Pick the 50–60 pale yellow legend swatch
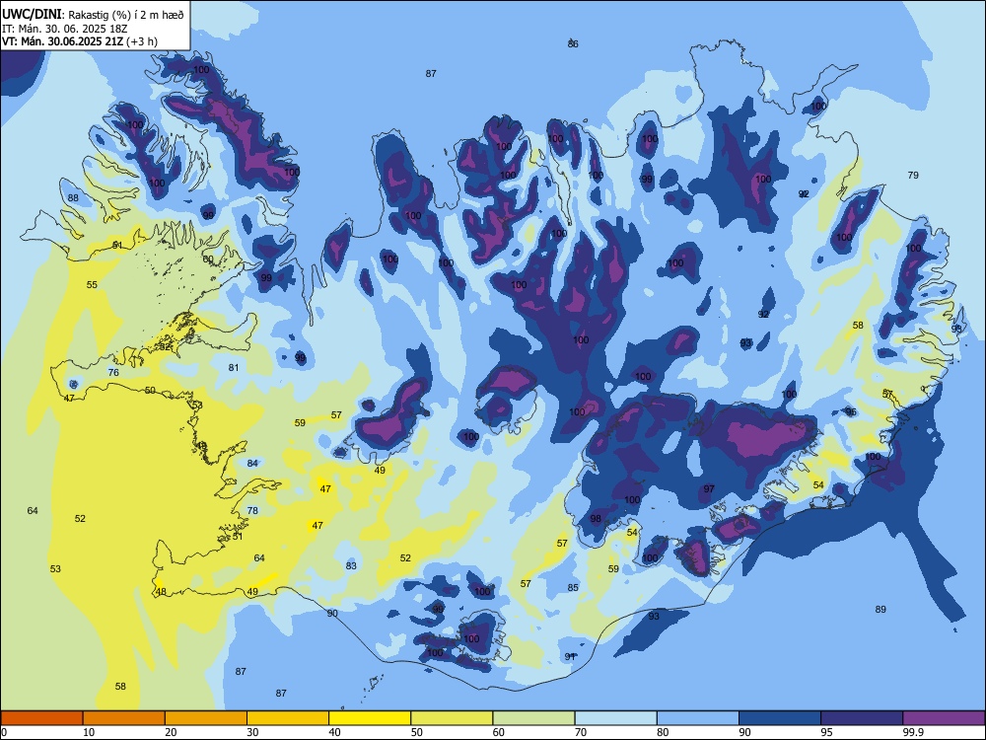This screenshot has width=986, height=740. [x=452, y=718]
